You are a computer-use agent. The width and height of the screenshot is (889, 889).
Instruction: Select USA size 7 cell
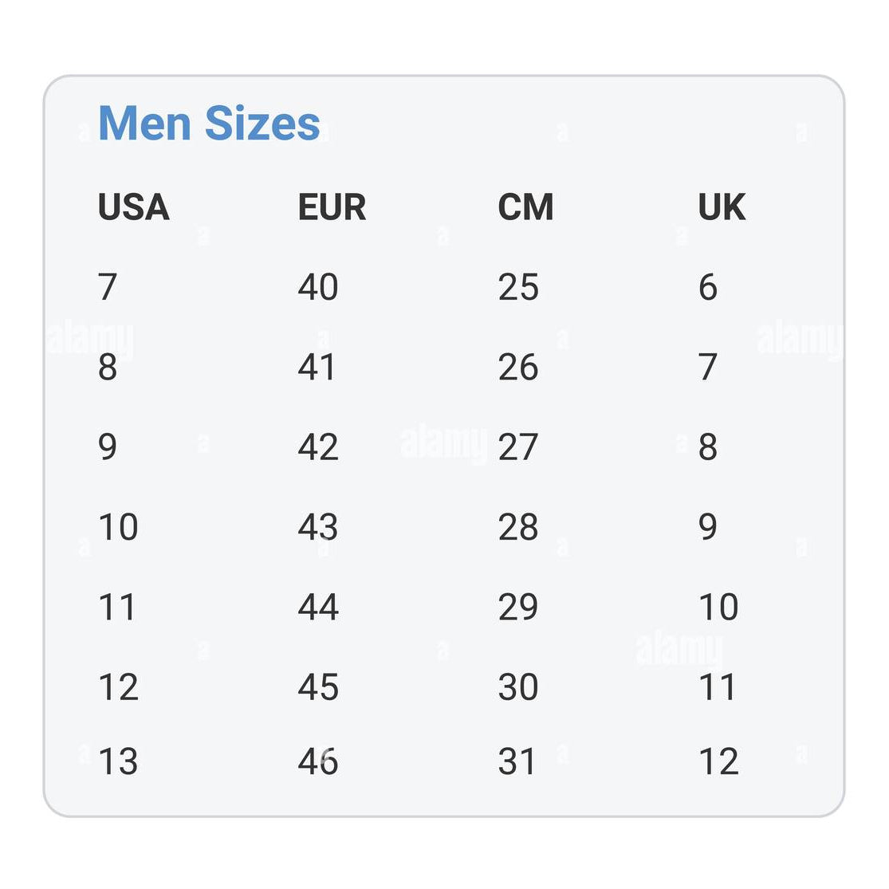(x=108, y=287)
